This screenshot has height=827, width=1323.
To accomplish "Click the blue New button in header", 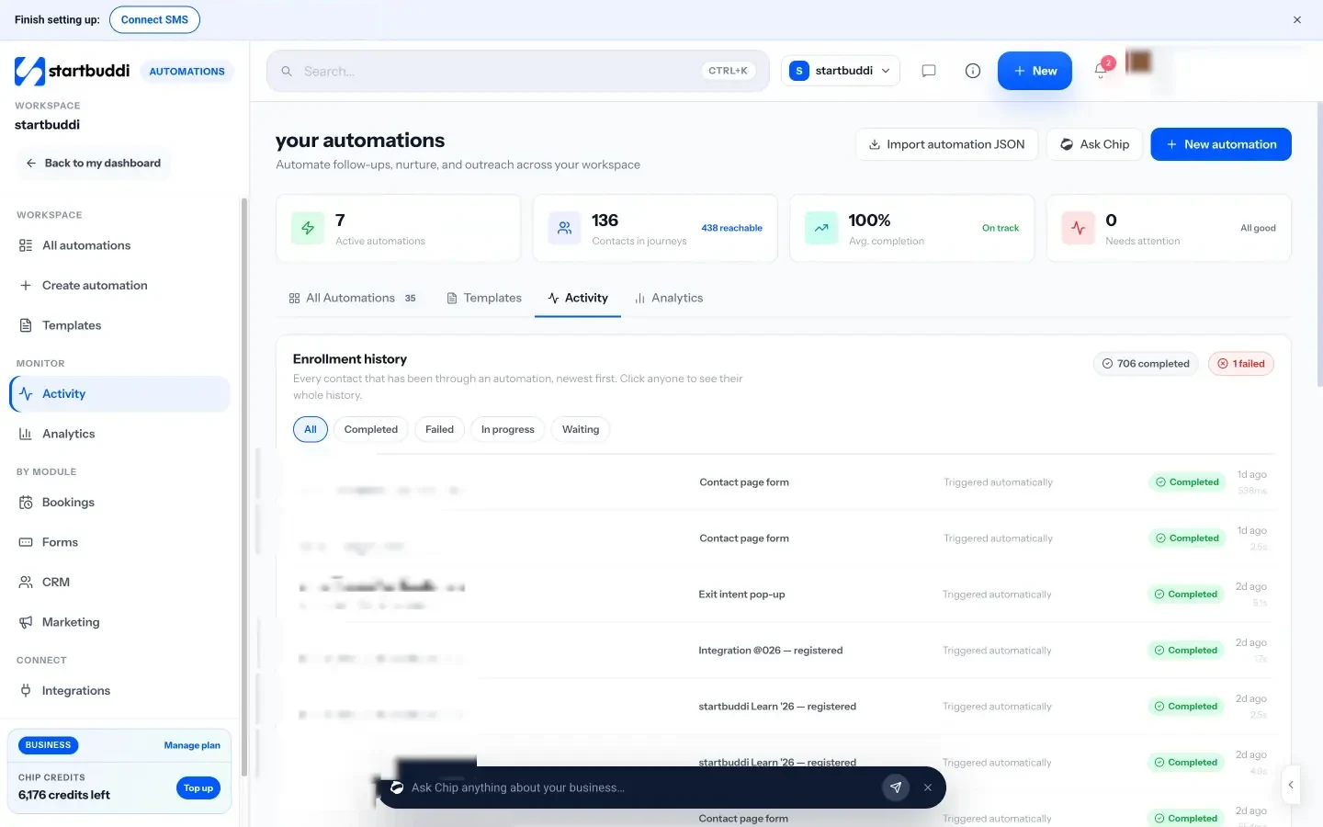I will coord(1035,71).
